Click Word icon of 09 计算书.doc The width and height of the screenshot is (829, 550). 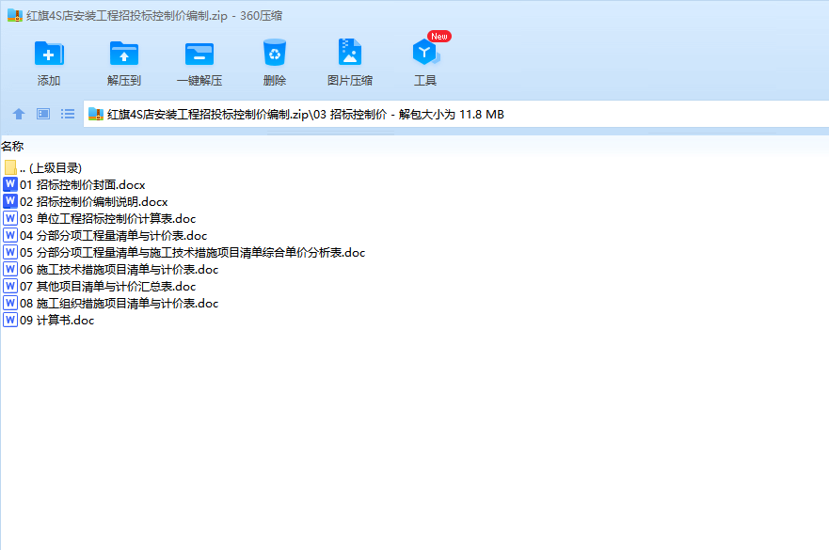click(10, 320)
